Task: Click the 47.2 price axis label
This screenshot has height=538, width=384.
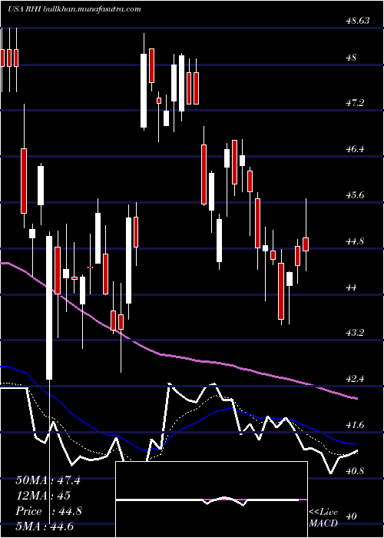Action: pos(355,103)
